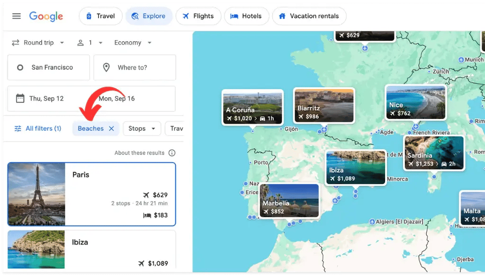Click the Zürich map label
The width and height of the screenshot is (485, 275).
tap(441, 72)
